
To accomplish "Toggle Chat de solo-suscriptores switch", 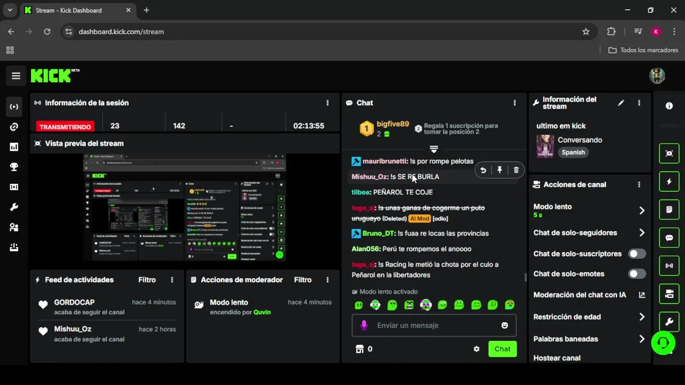I will [x=637, y=253].
